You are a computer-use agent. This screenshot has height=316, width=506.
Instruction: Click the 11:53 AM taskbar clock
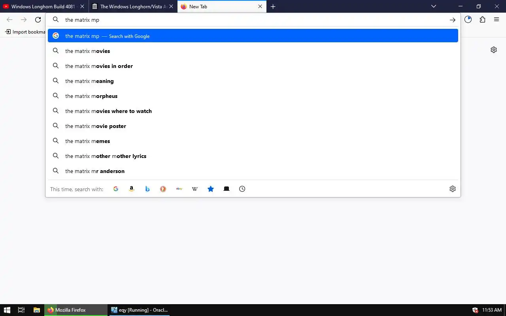pyautogui.click(x=492, y=310)
